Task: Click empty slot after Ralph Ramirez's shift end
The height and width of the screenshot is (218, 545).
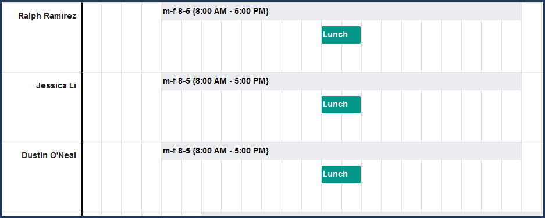Action: [532, 37]
